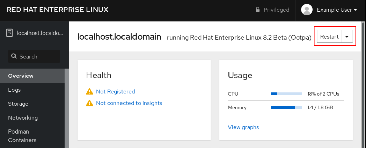Click the user avatar icon
This screenshot has width=366, height=148.
pyautogui.click(x=307, y=10)
